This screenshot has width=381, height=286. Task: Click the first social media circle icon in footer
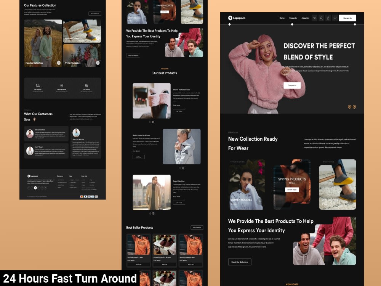[29, 187]
